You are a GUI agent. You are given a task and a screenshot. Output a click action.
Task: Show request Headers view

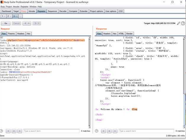coord(21,34)
